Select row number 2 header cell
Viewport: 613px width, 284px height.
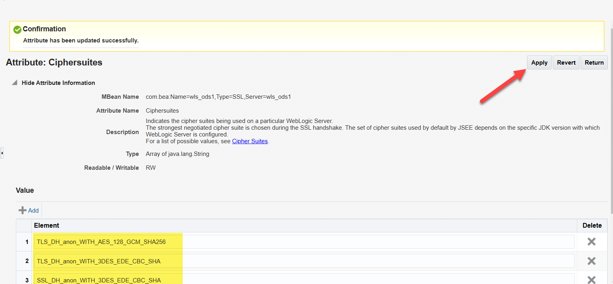coord(24,261)
